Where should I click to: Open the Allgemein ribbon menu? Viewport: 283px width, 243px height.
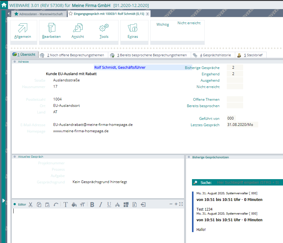(x=23, y=31)
